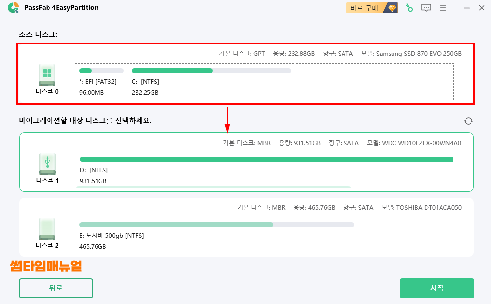This screenshot has width=491, height=304.
Task: Open the register key icon
Action: 409,8
